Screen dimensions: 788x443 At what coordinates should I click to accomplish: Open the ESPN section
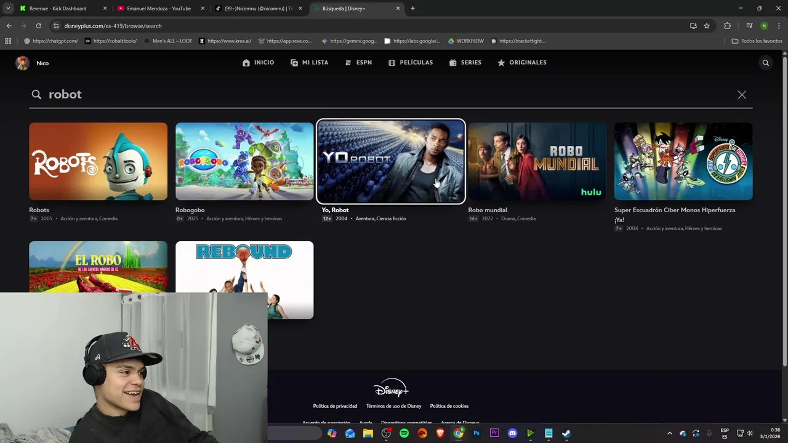coord(358,63)
